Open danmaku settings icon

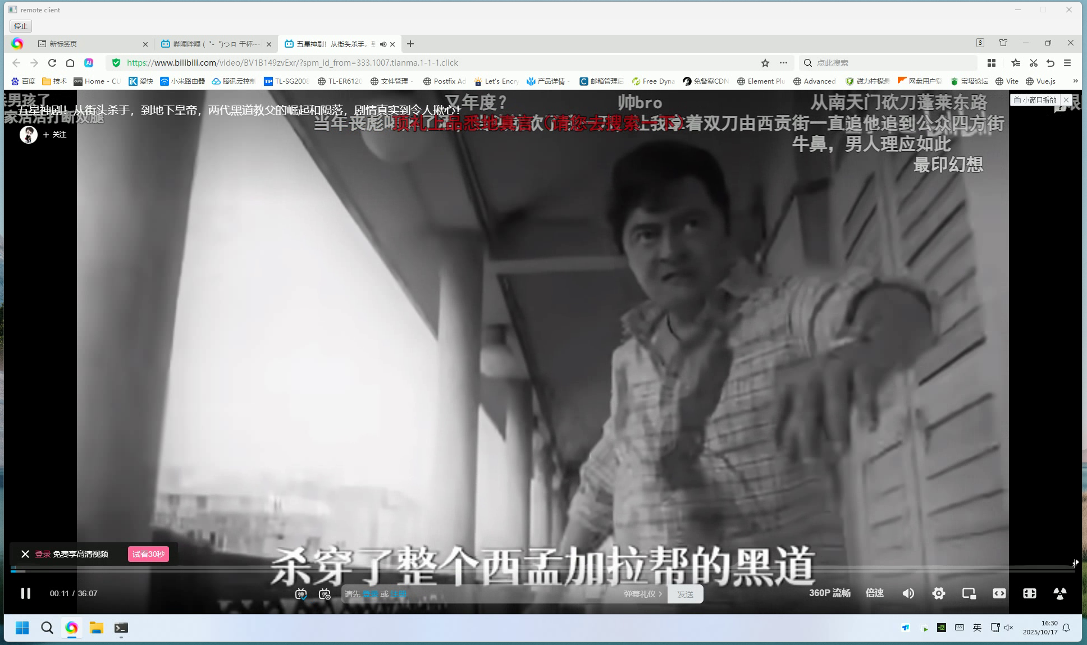point(325,594)
